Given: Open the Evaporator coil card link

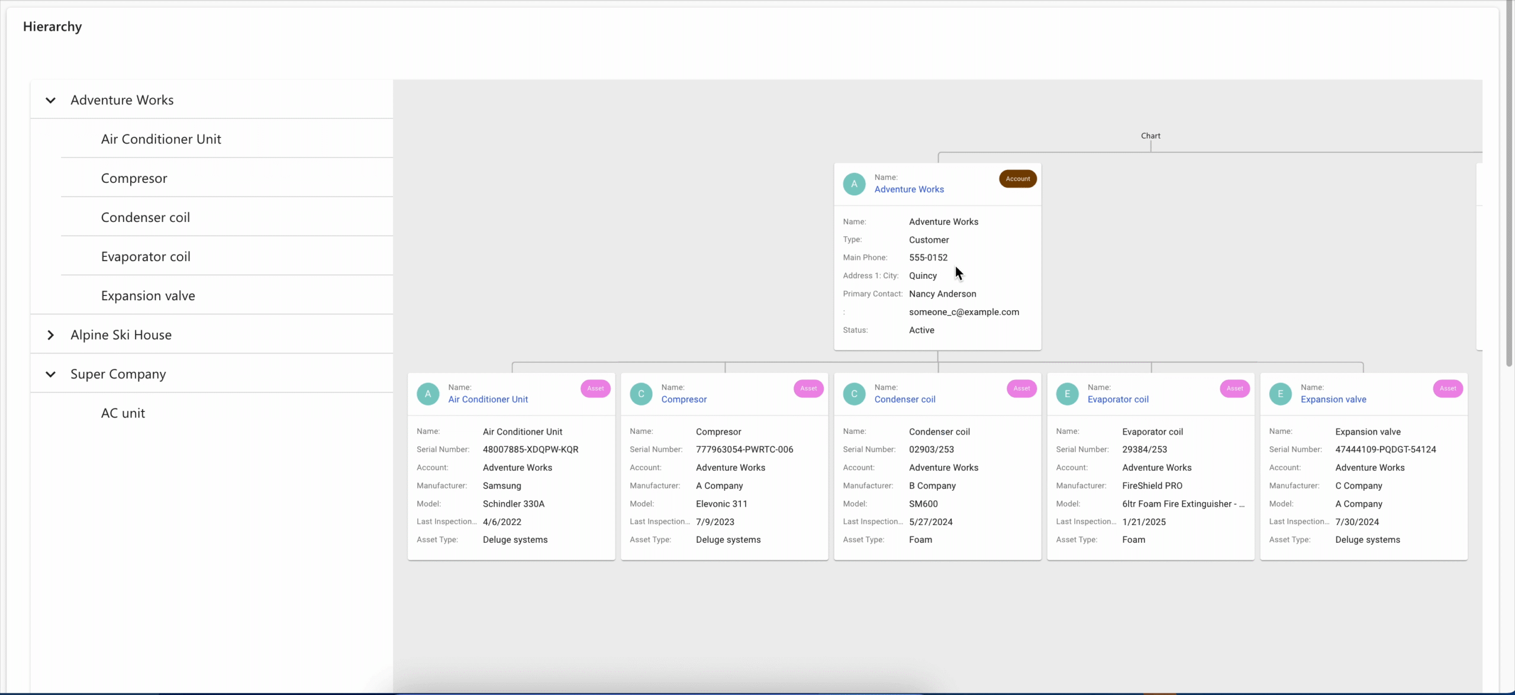Looking at the screenshot, I should [x=1118, y=400].
